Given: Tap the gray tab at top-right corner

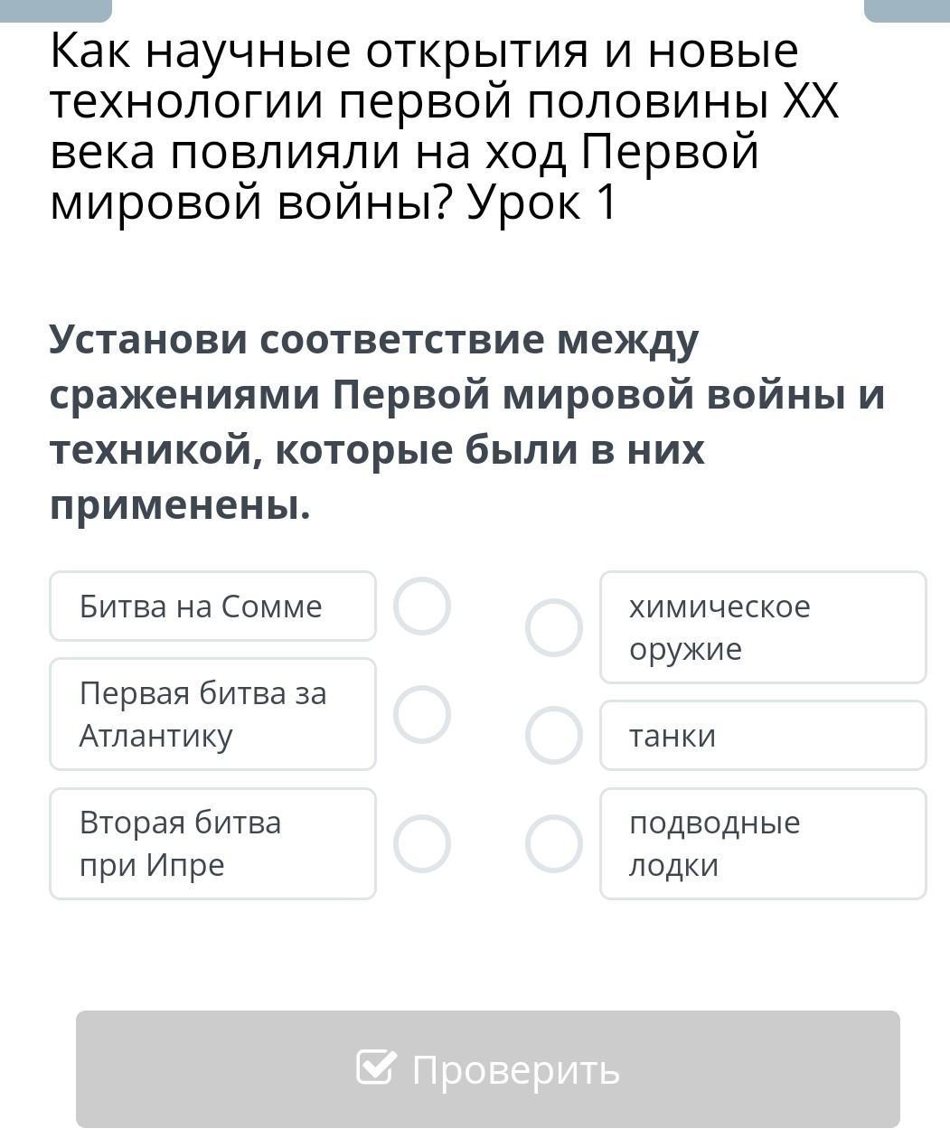Looking at the screenshot, I should pos(907,9).
